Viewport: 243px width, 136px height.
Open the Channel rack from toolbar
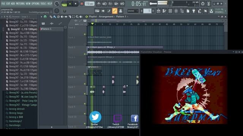tap(170, 11)
